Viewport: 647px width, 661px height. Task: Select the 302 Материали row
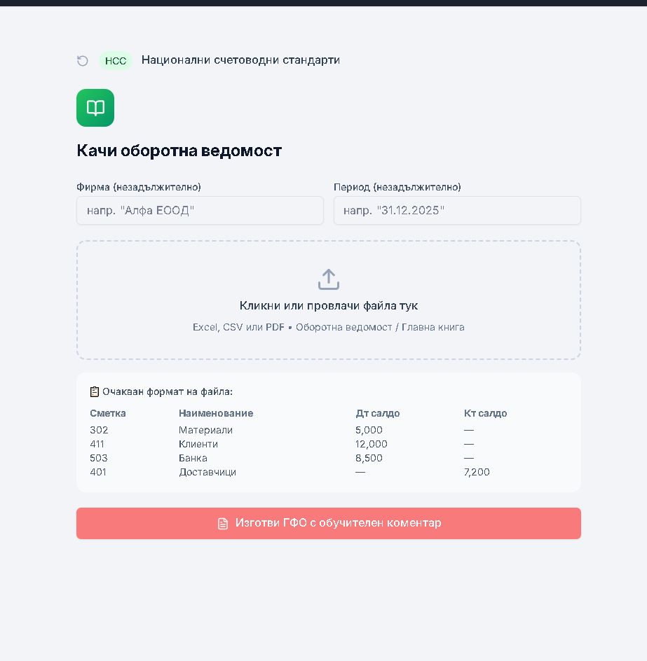coord(329,430)
